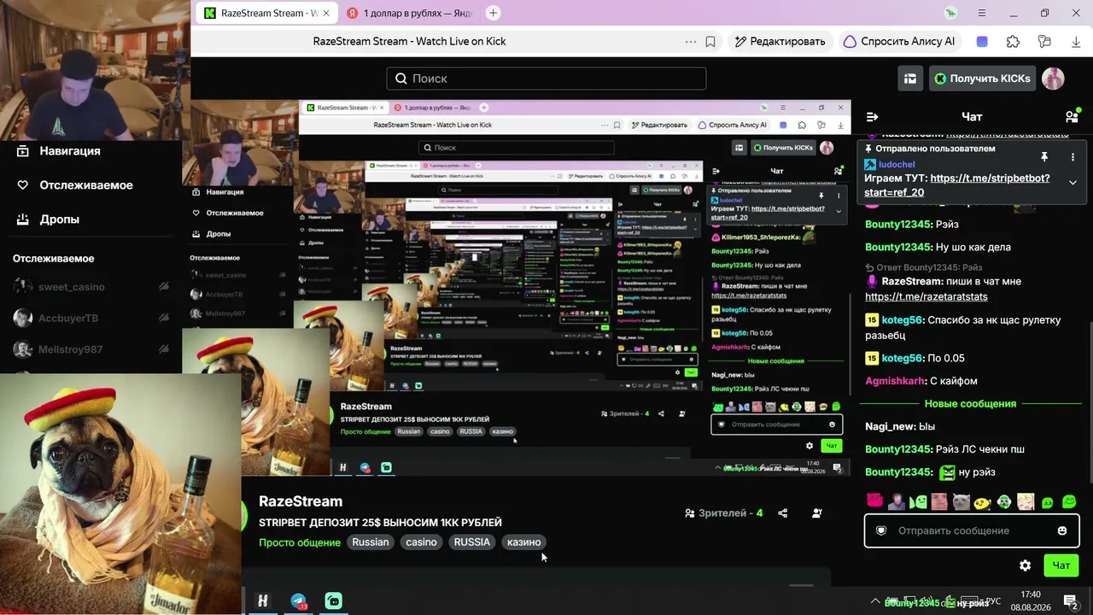This screenshot has width=1093, height=615.
Task: Open the emoji picker in message box
Action: point(1062,530)
